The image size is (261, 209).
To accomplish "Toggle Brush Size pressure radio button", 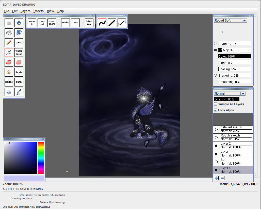I will (216, 44).
